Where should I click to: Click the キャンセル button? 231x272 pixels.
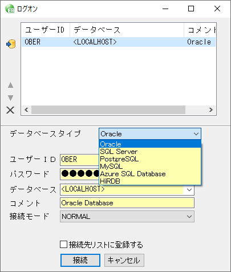point(124,260)
